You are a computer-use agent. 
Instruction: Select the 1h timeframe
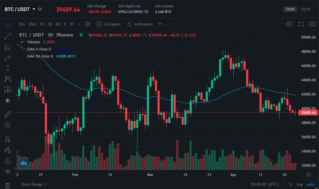point(42,24)
